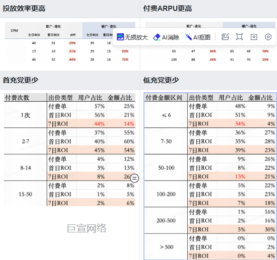Select the 7-50 amount range cell
This screenshot has height=260, width=277.
(166, 141)
